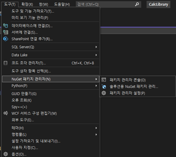Expand the 테마(H) submenu arrow

[x=96, y=128]
